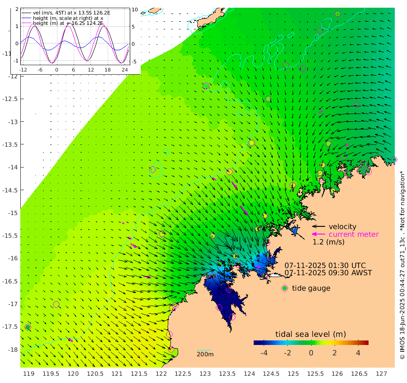Click the '07-11-2025 01:30 UTC' timestamp
Viewport: 407px width, 383px height.
point(325,266)
